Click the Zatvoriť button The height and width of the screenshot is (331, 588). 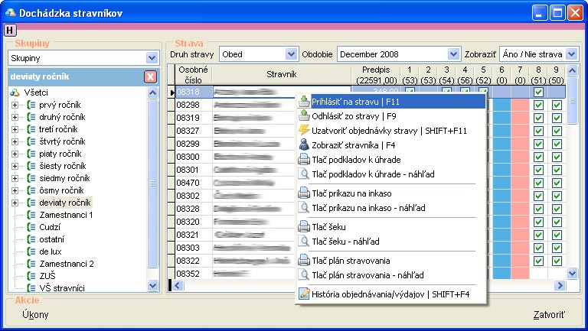click(549, 315)
